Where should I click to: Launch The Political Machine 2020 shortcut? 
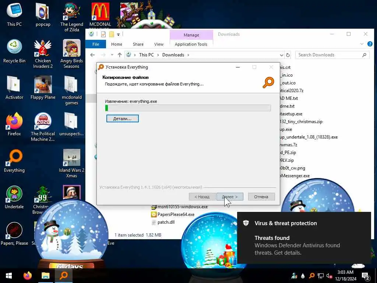click(x=43, y=127)
